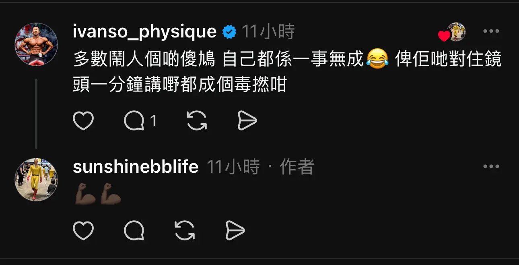This screenshot has height=265, width=519.
Task: Repost ivanso_physique's comment
Action: point(197,121)
